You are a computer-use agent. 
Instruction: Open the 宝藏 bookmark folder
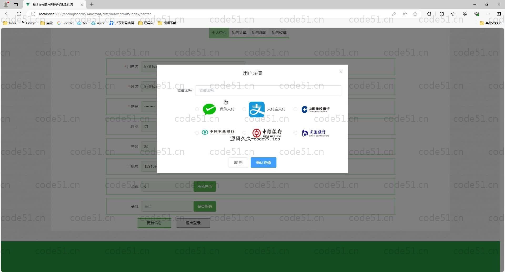[47, 23]
